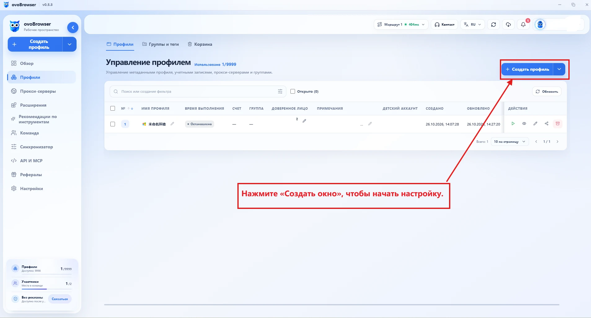Open filter settings icon in search box
Image resolution: width=591 pixels, height=318 pixels.
(x=280, y=91)
